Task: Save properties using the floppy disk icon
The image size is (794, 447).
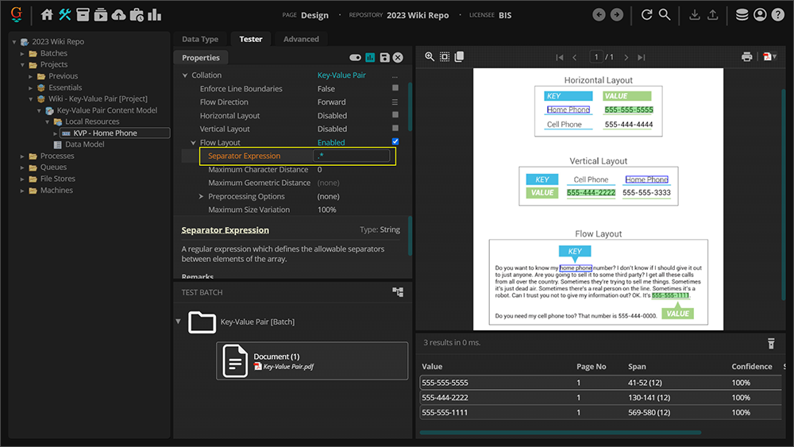Action: [384, 58]
